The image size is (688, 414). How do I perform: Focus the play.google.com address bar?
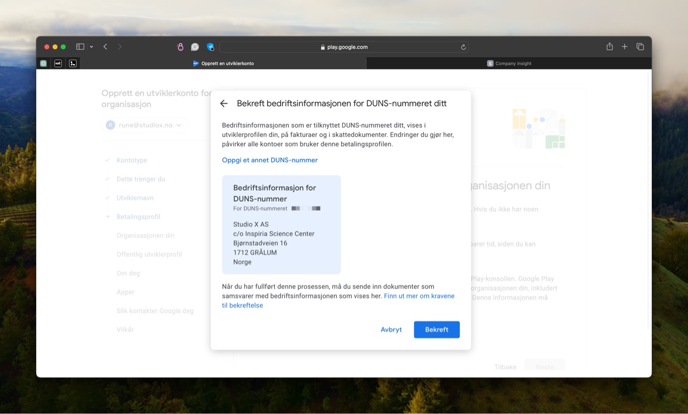pyautogui.click(x=344, y=47)
